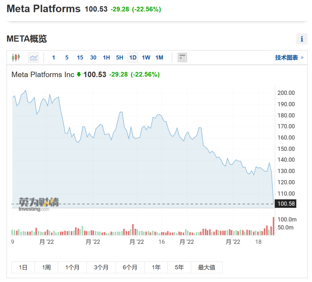Open the news overlay icon in toolbar
This screenshot has height=282, width=312.
182,57
